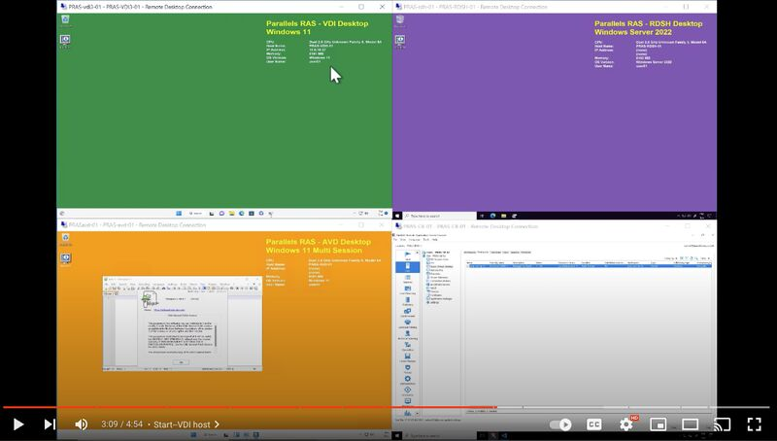Open the Connection category in the RAS console
The height and width of the screenshot is (441, 777).
point(407,347)
